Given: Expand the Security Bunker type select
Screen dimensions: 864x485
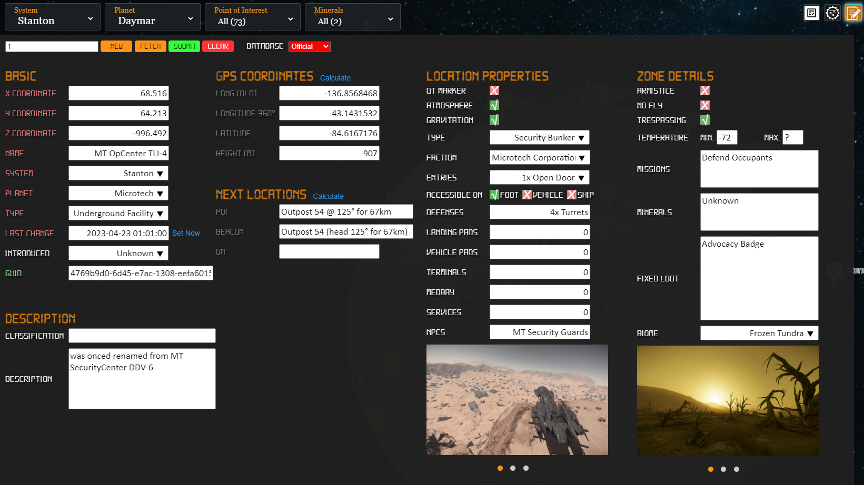Looking at the screenshot, I should (x=540, y=137).
